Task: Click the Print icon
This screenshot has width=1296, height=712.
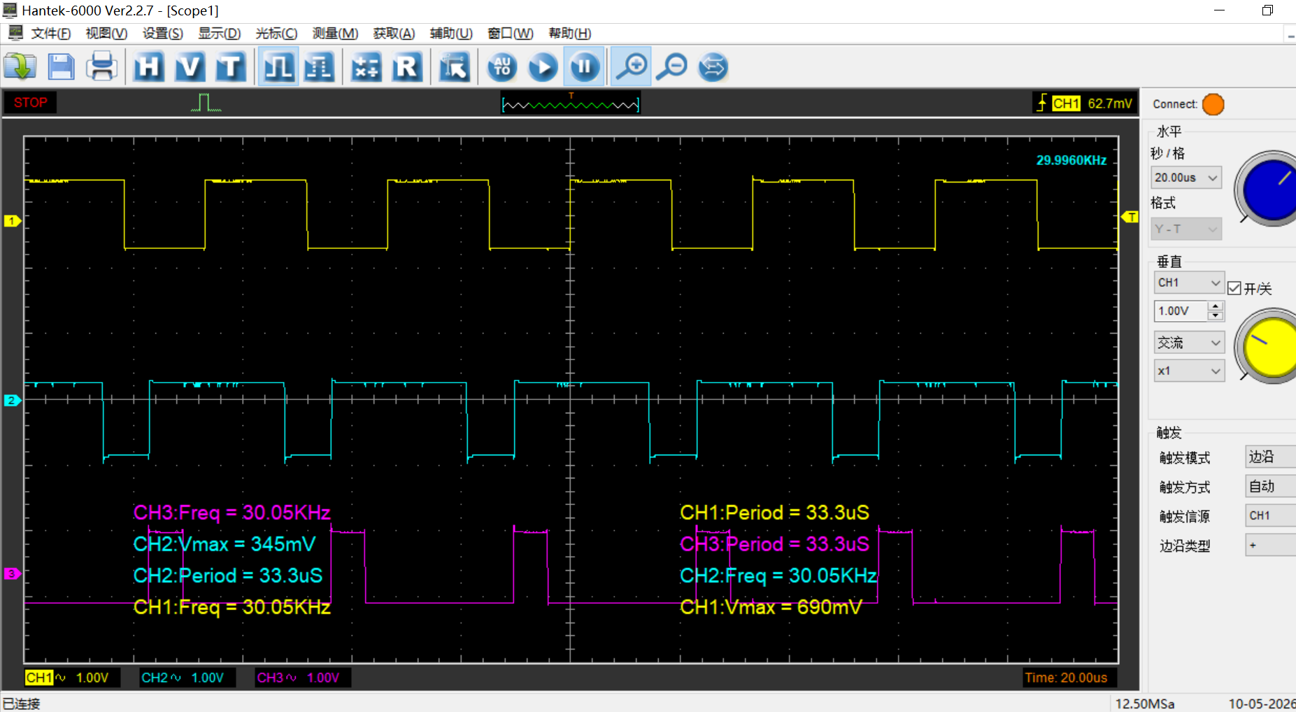Action: [x=101, y=66]
